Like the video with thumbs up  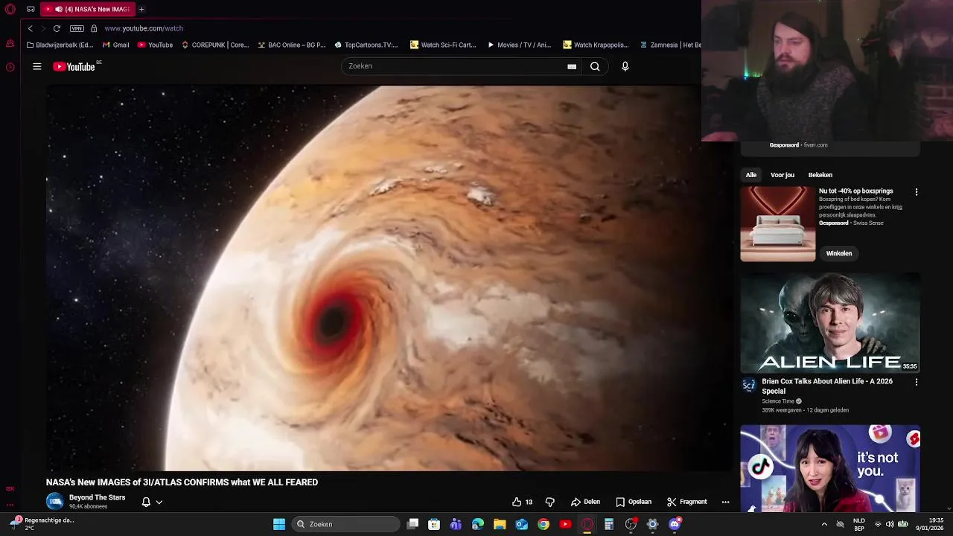(x=522, y=502)
